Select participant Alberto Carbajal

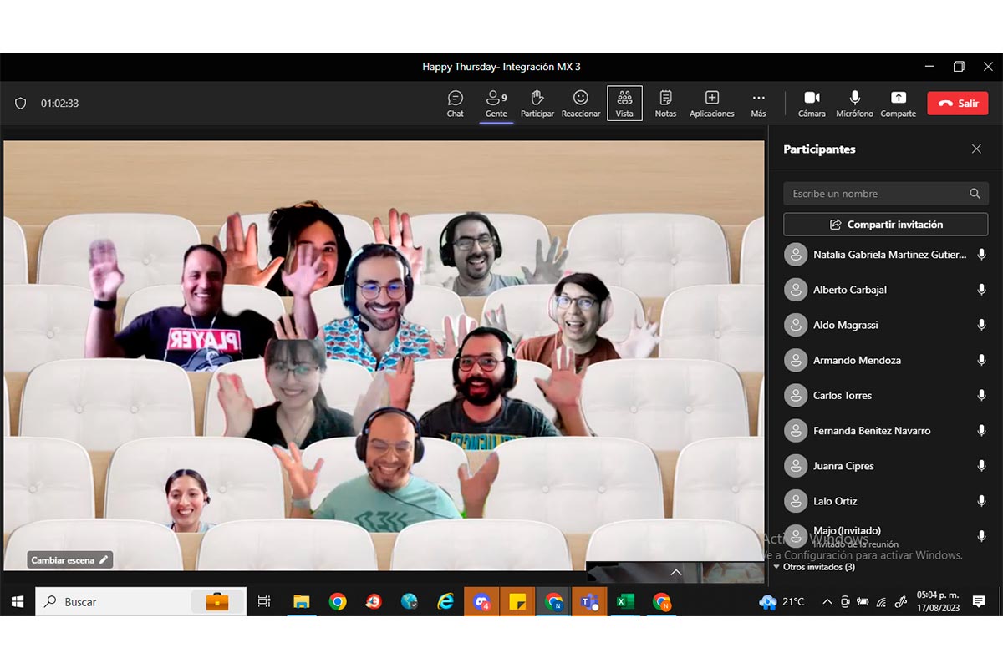click(886, 290)
